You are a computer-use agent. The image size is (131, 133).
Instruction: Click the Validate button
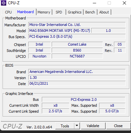tap(93, 126)
